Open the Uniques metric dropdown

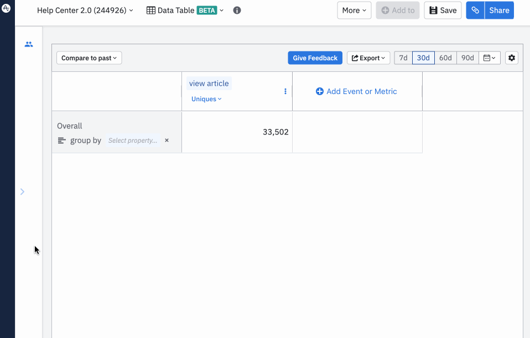coord(206,99)
